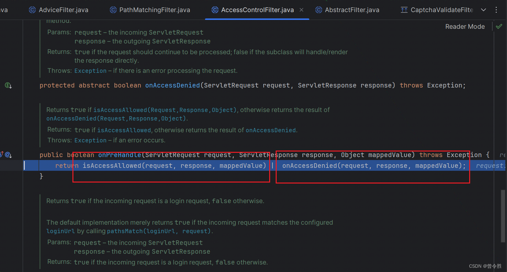The image size is (507, 272).
Task: Click the AdviceFilter.java class icon
Action: (32, 10)
